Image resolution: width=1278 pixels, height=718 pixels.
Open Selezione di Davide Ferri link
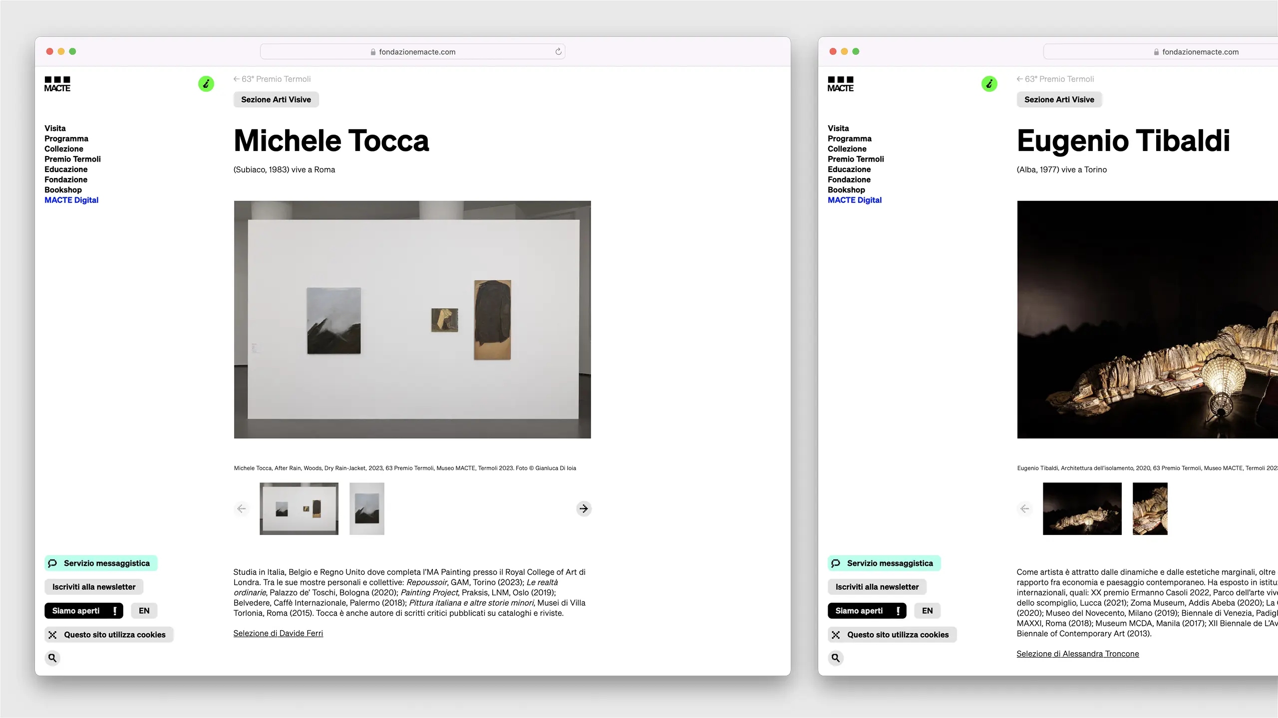[278, 633]
